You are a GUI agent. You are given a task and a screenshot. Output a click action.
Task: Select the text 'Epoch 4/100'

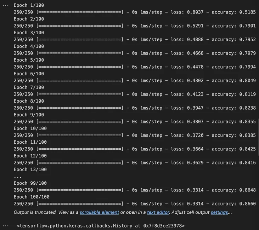[x=29, y=46]
